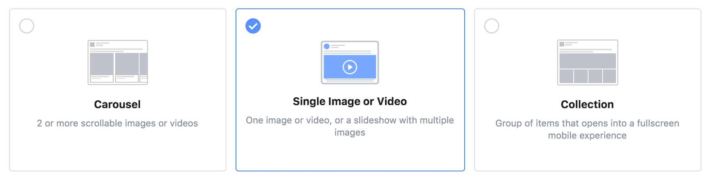The image size is (712, 179).
Task: Click the Collection heading text
Action: 587,105
